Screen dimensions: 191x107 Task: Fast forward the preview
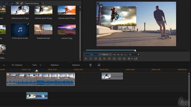110,59
